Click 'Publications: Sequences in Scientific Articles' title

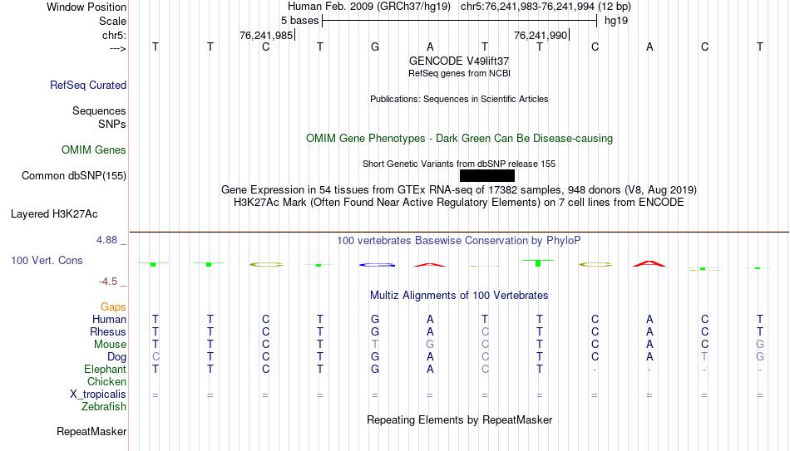coord(459,99)
